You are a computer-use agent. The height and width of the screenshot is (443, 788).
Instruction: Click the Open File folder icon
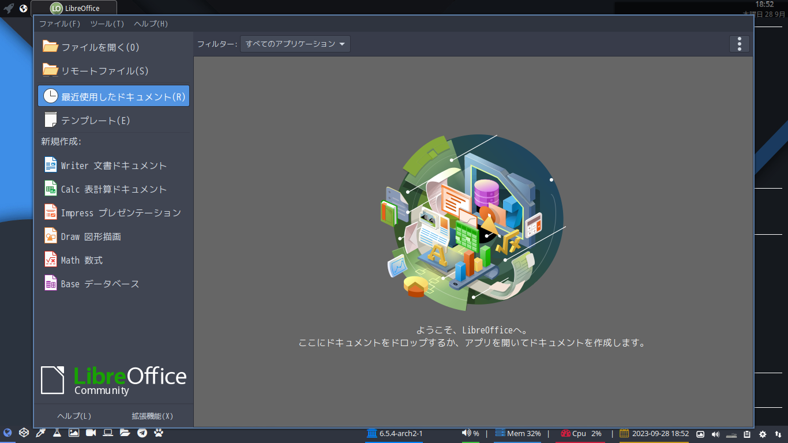51,47
